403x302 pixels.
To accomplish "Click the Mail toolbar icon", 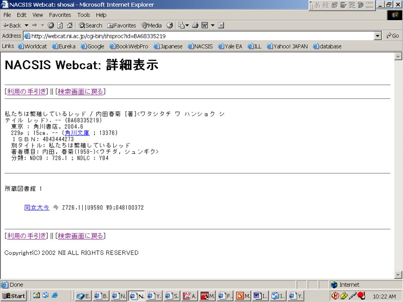I will click(x=181, y=25).
